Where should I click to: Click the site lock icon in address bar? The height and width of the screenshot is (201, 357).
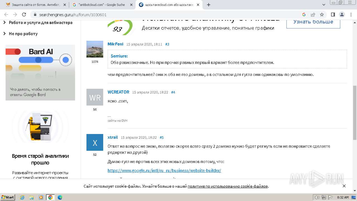(x=35, y=15)
